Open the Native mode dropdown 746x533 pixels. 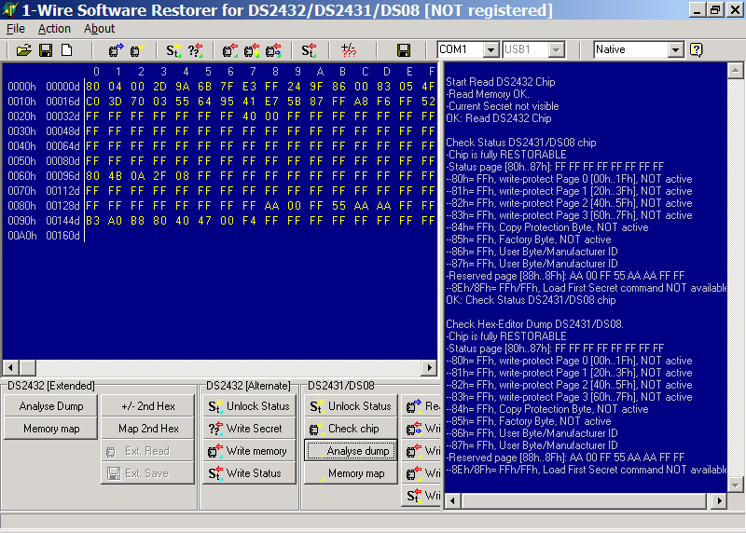[675, 49]
